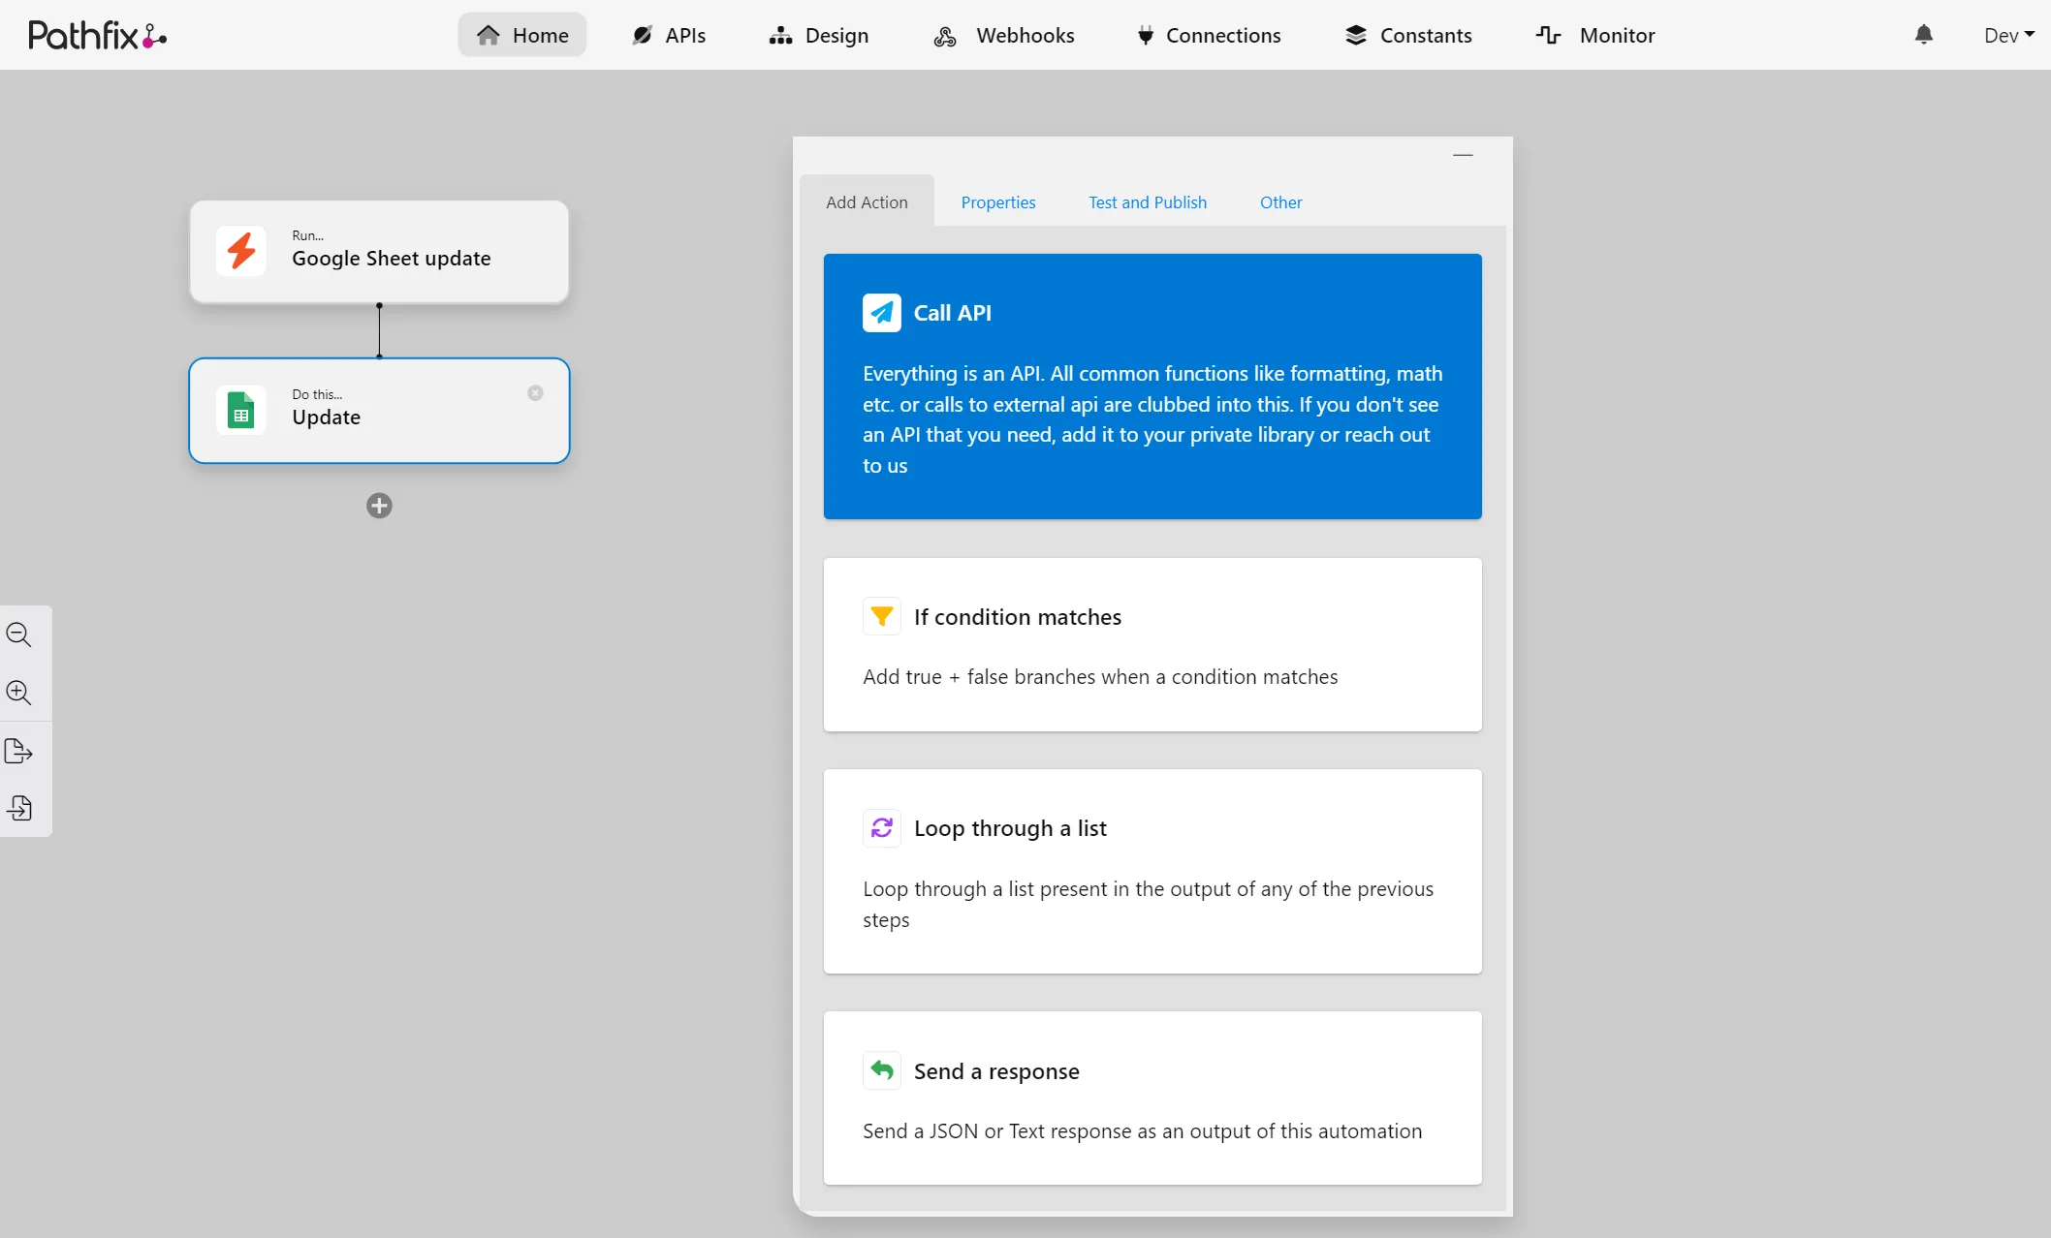Minimize the action panel
This screenshot has width=2051, height=1238.
coord(1463,155)
